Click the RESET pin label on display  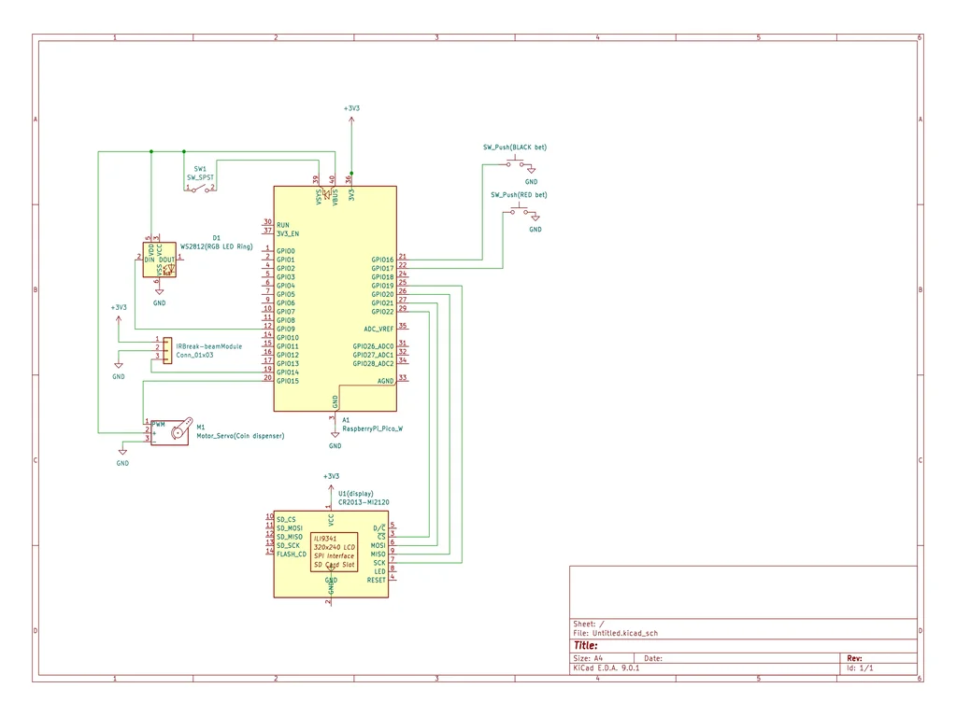377,581
